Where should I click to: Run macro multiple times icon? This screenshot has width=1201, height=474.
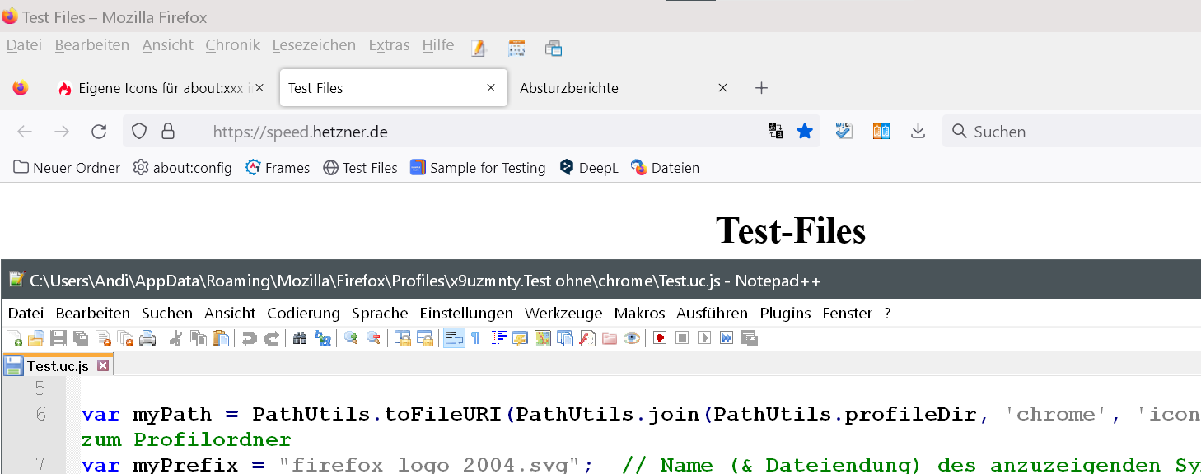(727, 338)
